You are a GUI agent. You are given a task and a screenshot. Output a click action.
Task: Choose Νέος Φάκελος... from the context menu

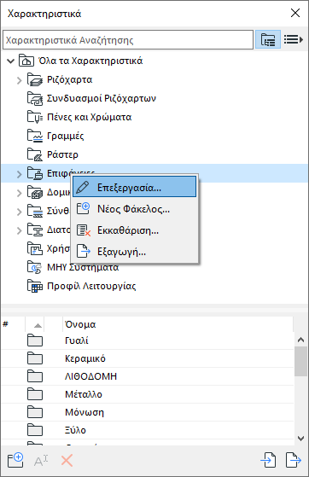tap(134, 209)
